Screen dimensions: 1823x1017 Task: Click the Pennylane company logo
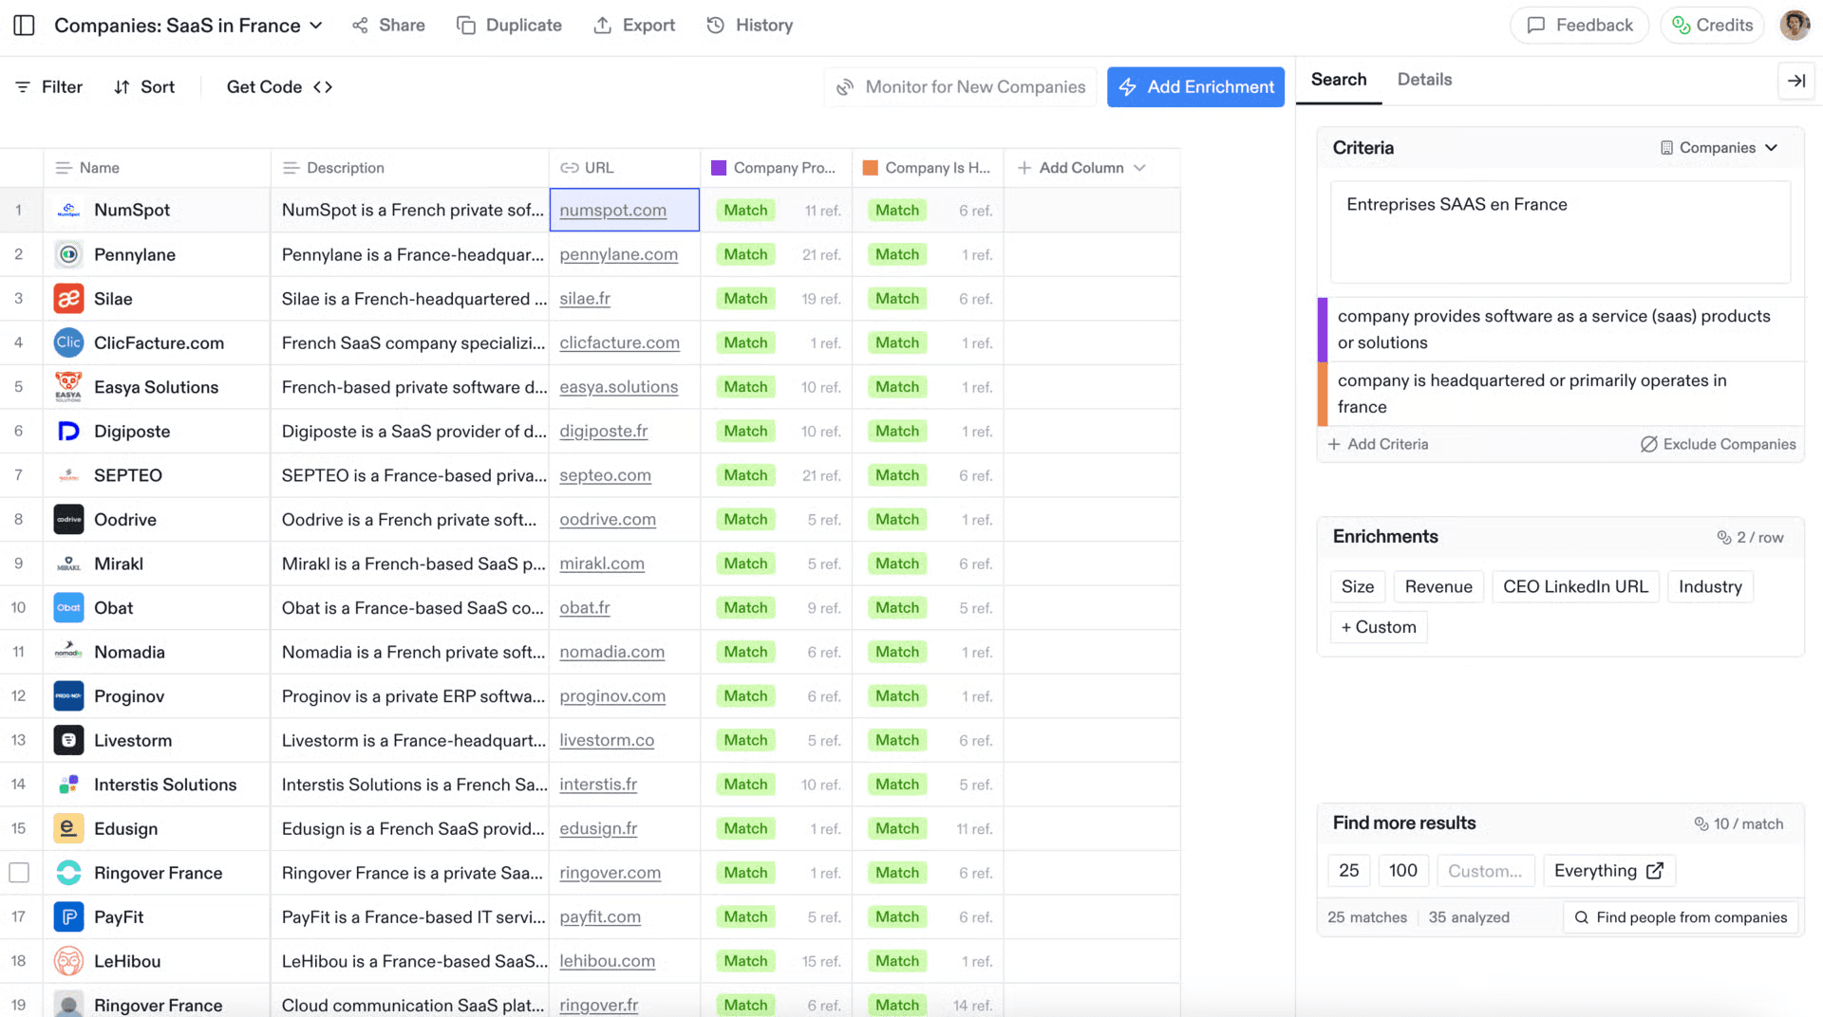[x=68, y=254]
